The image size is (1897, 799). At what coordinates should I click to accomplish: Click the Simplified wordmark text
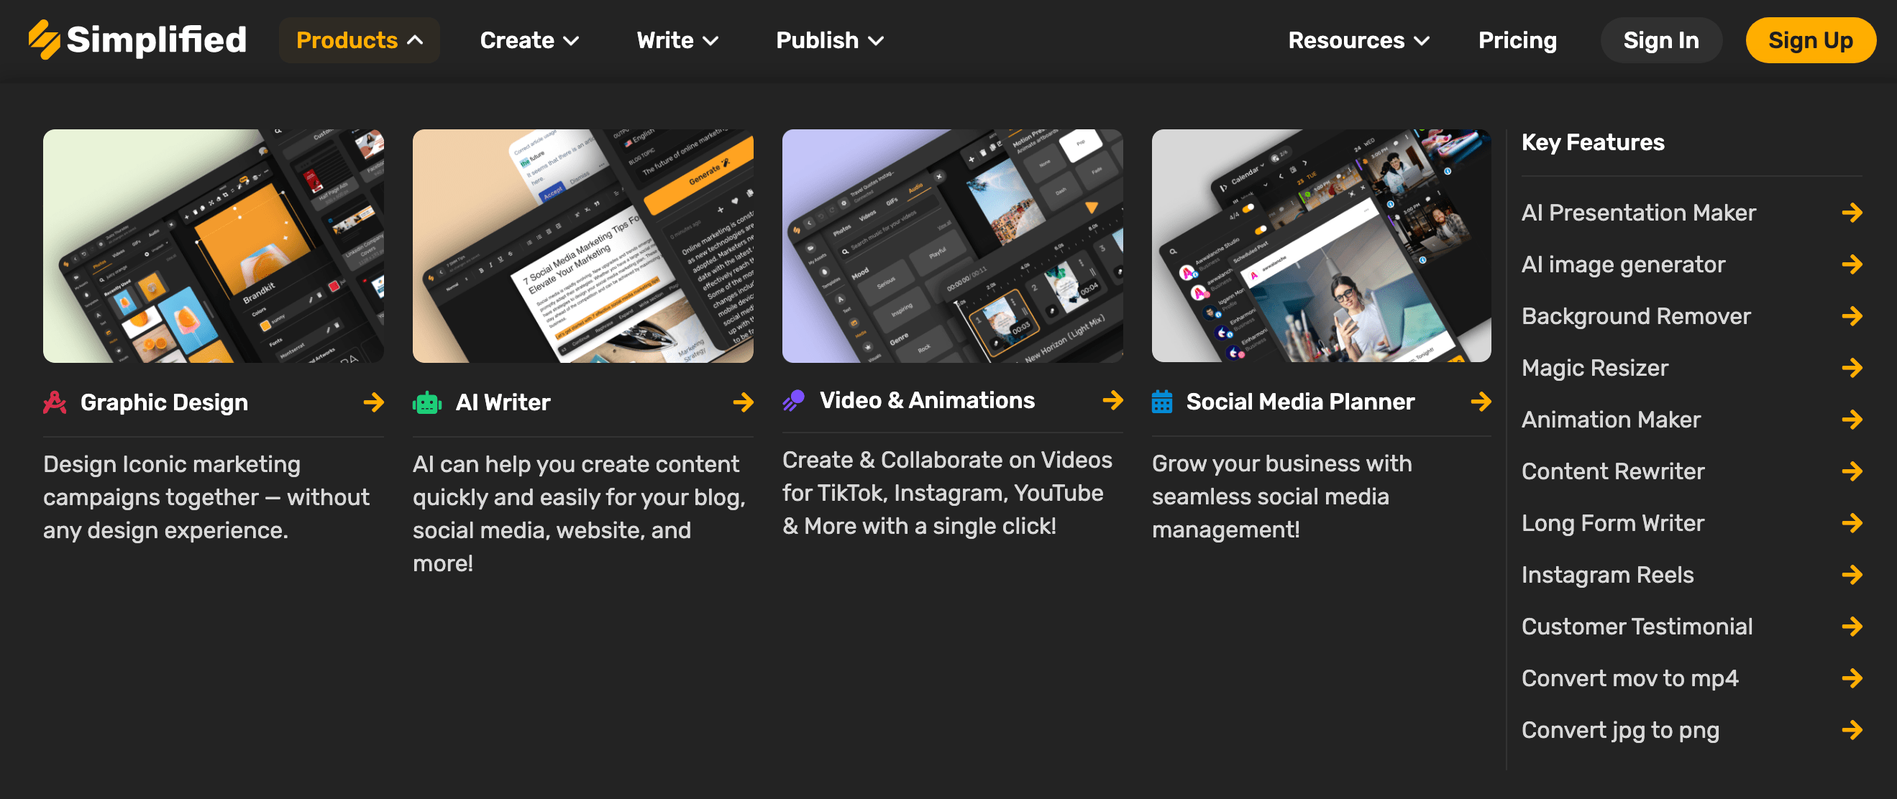[x=156, y=40]
